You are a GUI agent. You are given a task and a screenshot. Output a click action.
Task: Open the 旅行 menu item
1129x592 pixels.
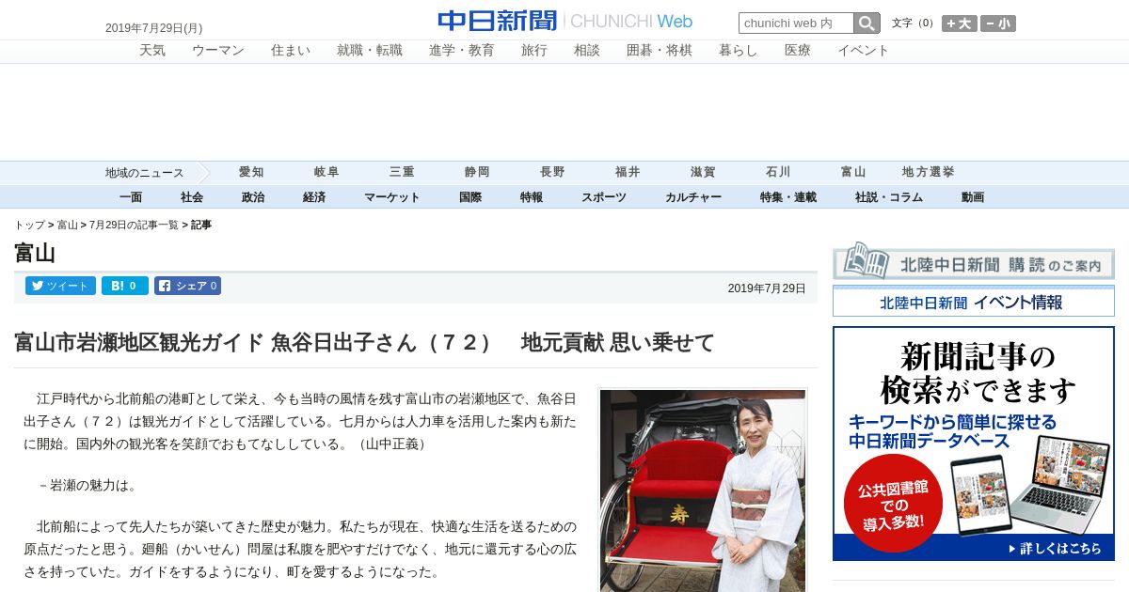pyautogui.click(x=534, y=51)
